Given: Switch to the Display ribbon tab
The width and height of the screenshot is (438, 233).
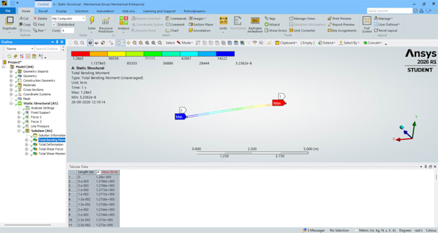Looking at the screenshot, I should point(61,11).
